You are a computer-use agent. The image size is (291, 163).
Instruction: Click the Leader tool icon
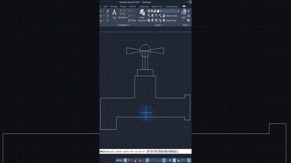click(129, 16)
